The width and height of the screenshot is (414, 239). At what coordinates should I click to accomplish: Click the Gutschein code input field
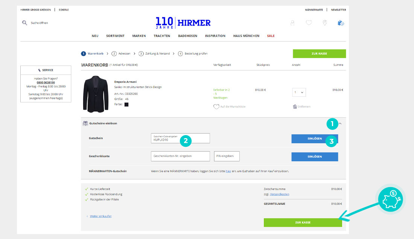point(180,139)
